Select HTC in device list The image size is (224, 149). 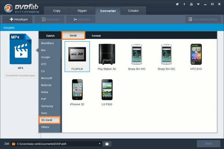pyautogui.click(x=44, y=64)
